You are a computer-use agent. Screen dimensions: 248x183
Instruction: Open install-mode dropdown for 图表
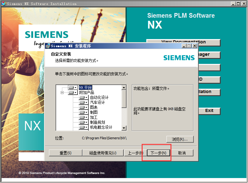pyautogui.click(x=83, y=107)
